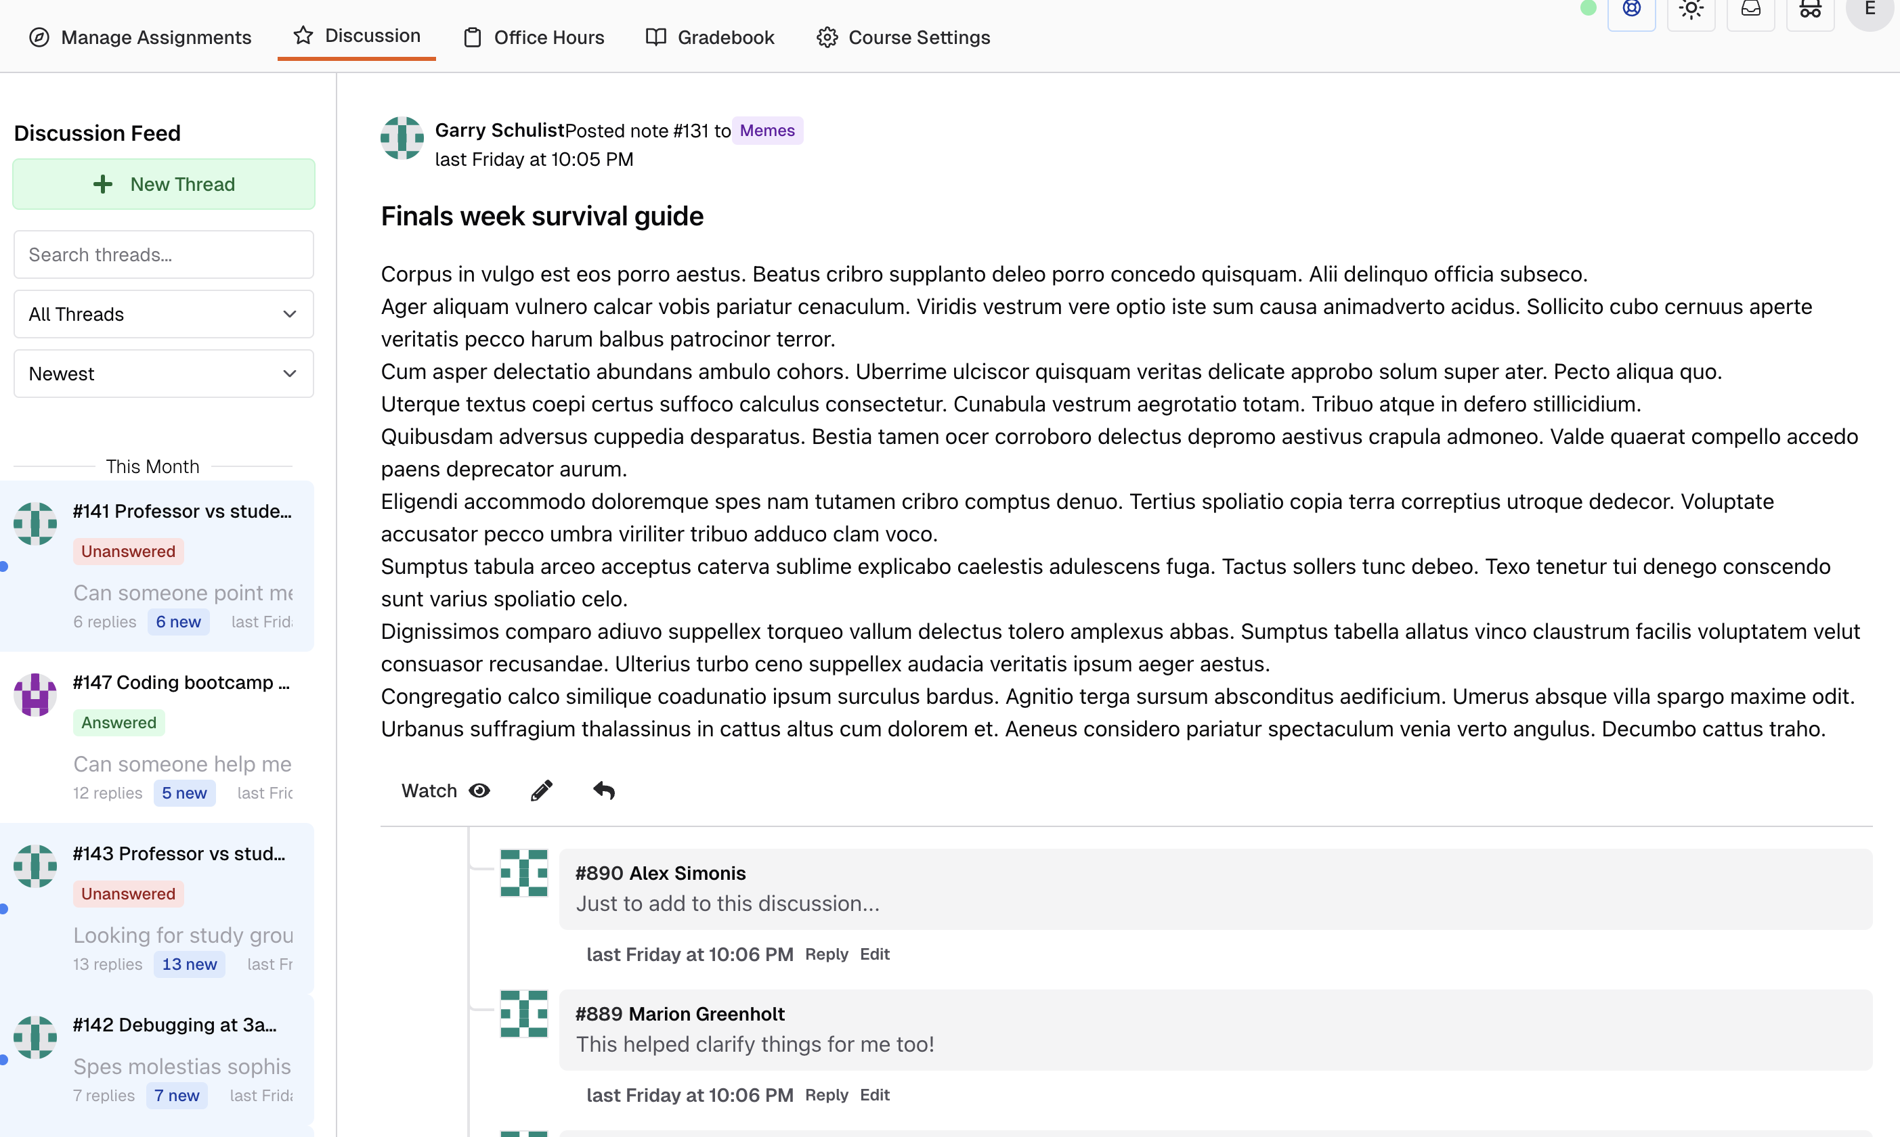The height and width of the screenshot is (1137, 1900).
Task: Click comment text Just to add to this discussion
Action: (x=727, y=904)
